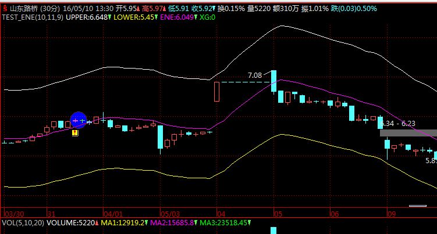Click the 05/03 date axis marker
This screenshot has width=437, height=234.
pyautogui.click(x=168, y=214)
